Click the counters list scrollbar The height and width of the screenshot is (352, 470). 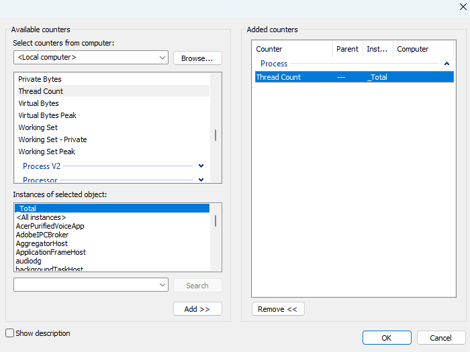point(216,134)
